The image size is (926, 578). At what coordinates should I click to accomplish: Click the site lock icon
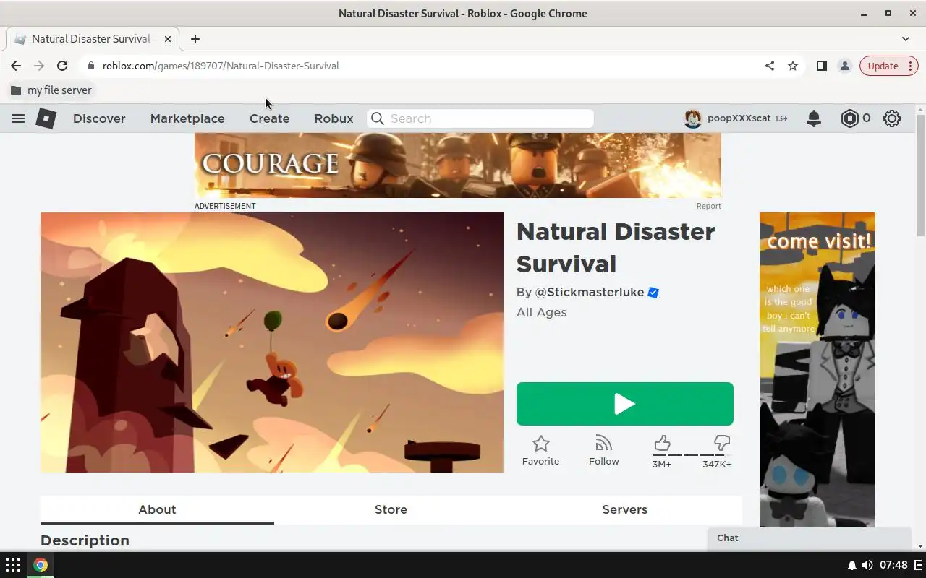click(x=90, y=66)
